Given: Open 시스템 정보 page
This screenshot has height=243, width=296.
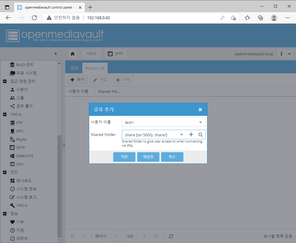Looking at the screenshot, I should click(23, 189).
